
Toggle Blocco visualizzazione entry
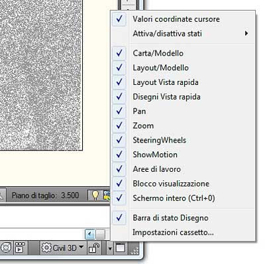point(184,184)
